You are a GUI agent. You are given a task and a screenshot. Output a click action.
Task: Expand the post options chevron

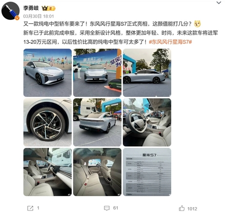[219, 2]
